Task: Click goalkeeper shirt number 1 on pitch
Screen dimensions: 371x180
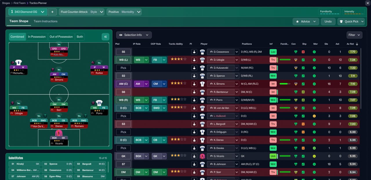Action: [59, 133]
